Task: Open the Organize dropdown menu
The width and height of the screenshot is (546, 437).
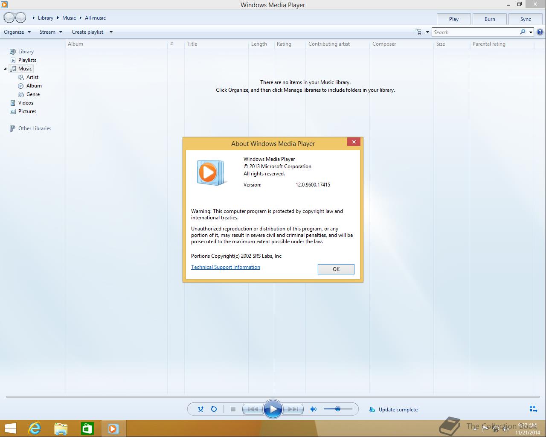Action: click(x=17, y=32)
